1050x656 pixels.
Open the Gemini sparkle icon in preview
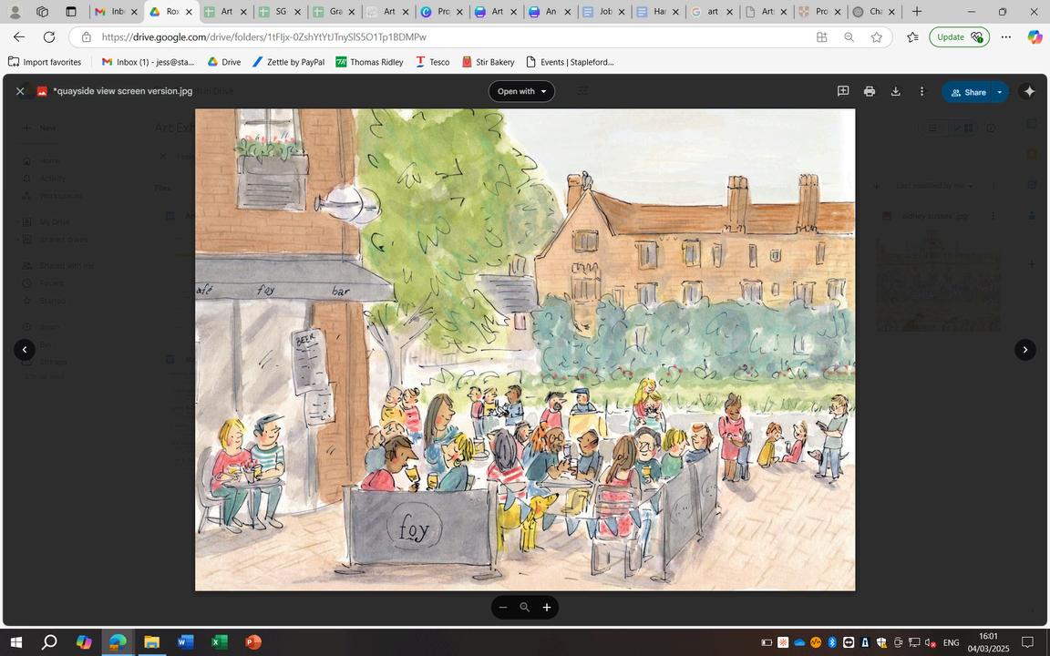pyautogui.click(x=1028, y=92)
